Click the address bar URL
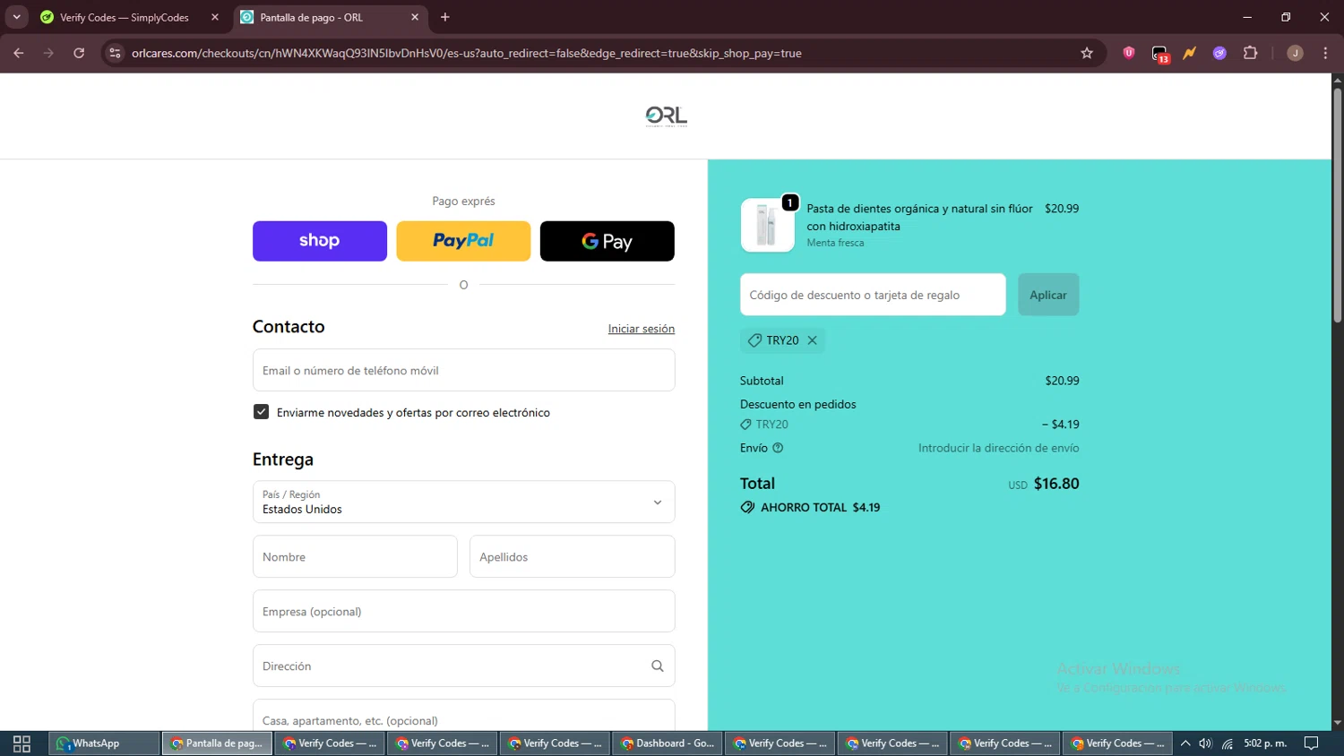1344x756 pixels. click(466, 53)
